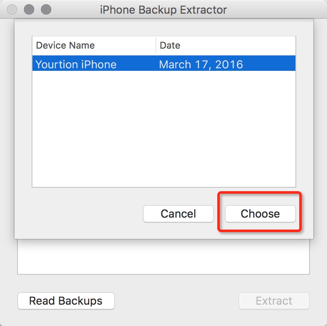Click the empty list box under the dialog sheet
The width and height of the screenshot is (327, 326).
click(x=163, y=256)
